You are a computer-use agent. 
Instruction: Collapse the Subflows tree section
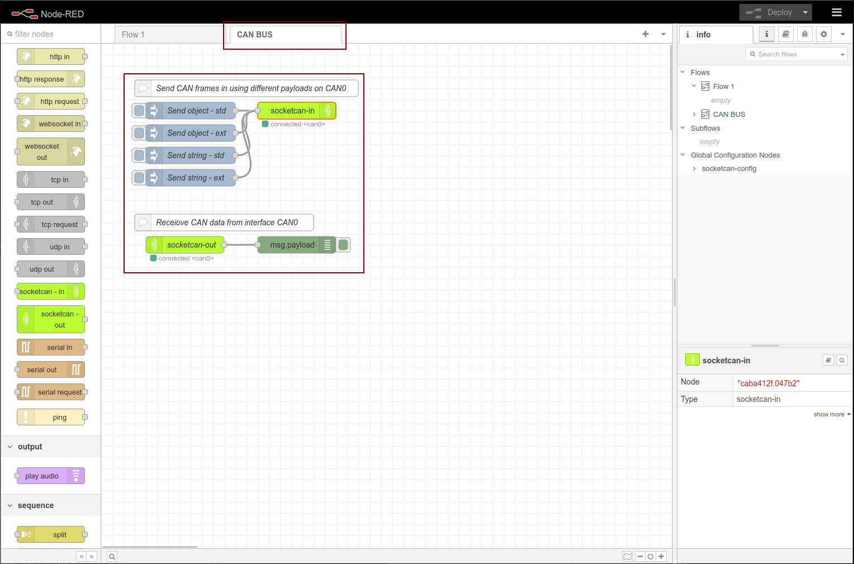click(x=683, y=128)
